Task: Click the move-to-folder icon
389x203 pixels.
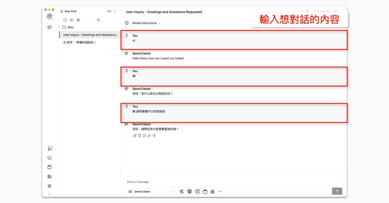Action: [x=72, y=20]
